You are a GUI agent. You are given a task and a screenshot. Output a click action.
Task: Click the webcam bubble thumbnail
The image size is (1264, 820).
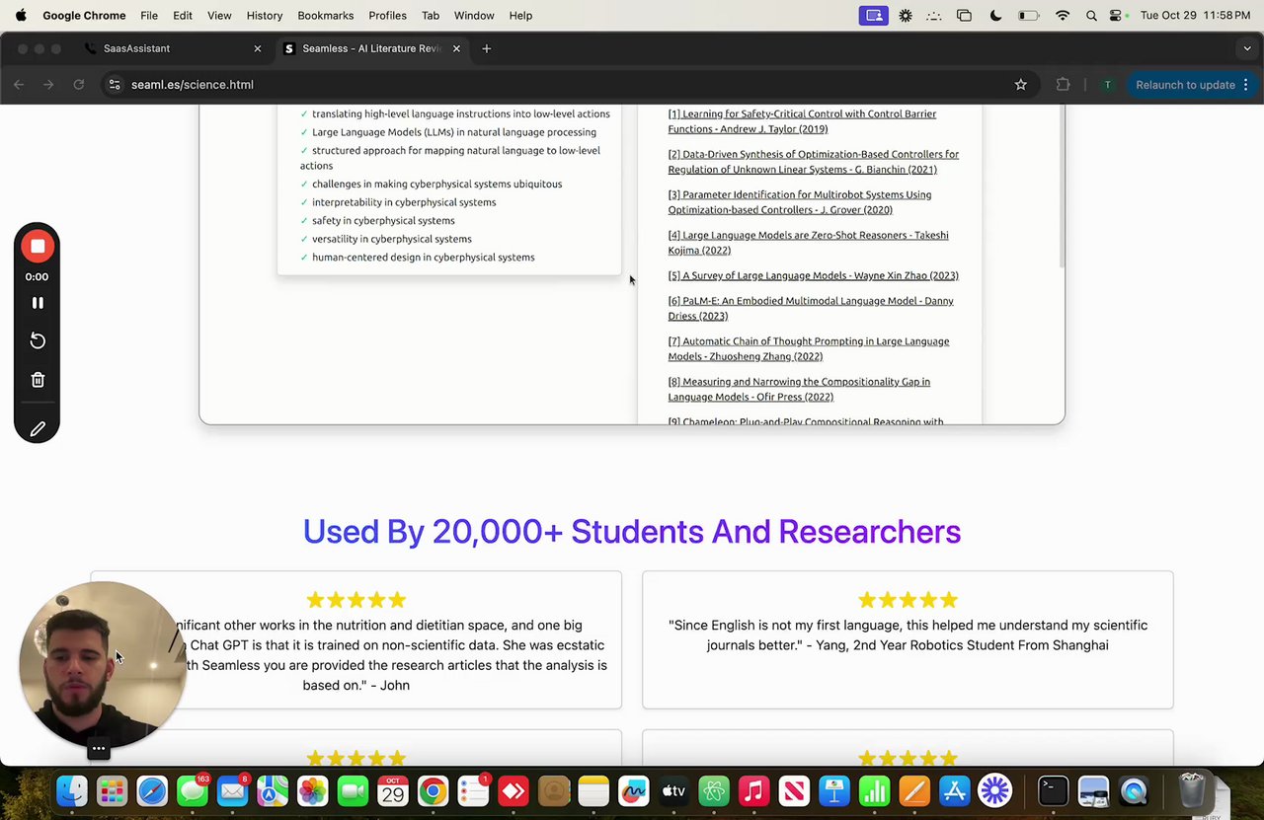[x=101, y=663]
